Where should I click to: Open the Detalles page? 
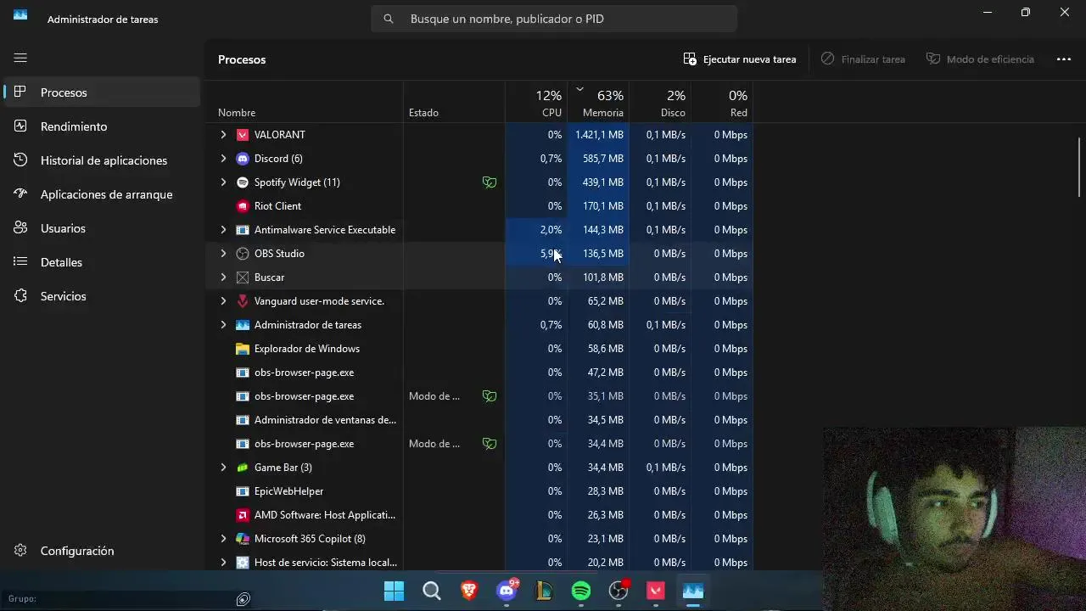(x=102, y=262)
